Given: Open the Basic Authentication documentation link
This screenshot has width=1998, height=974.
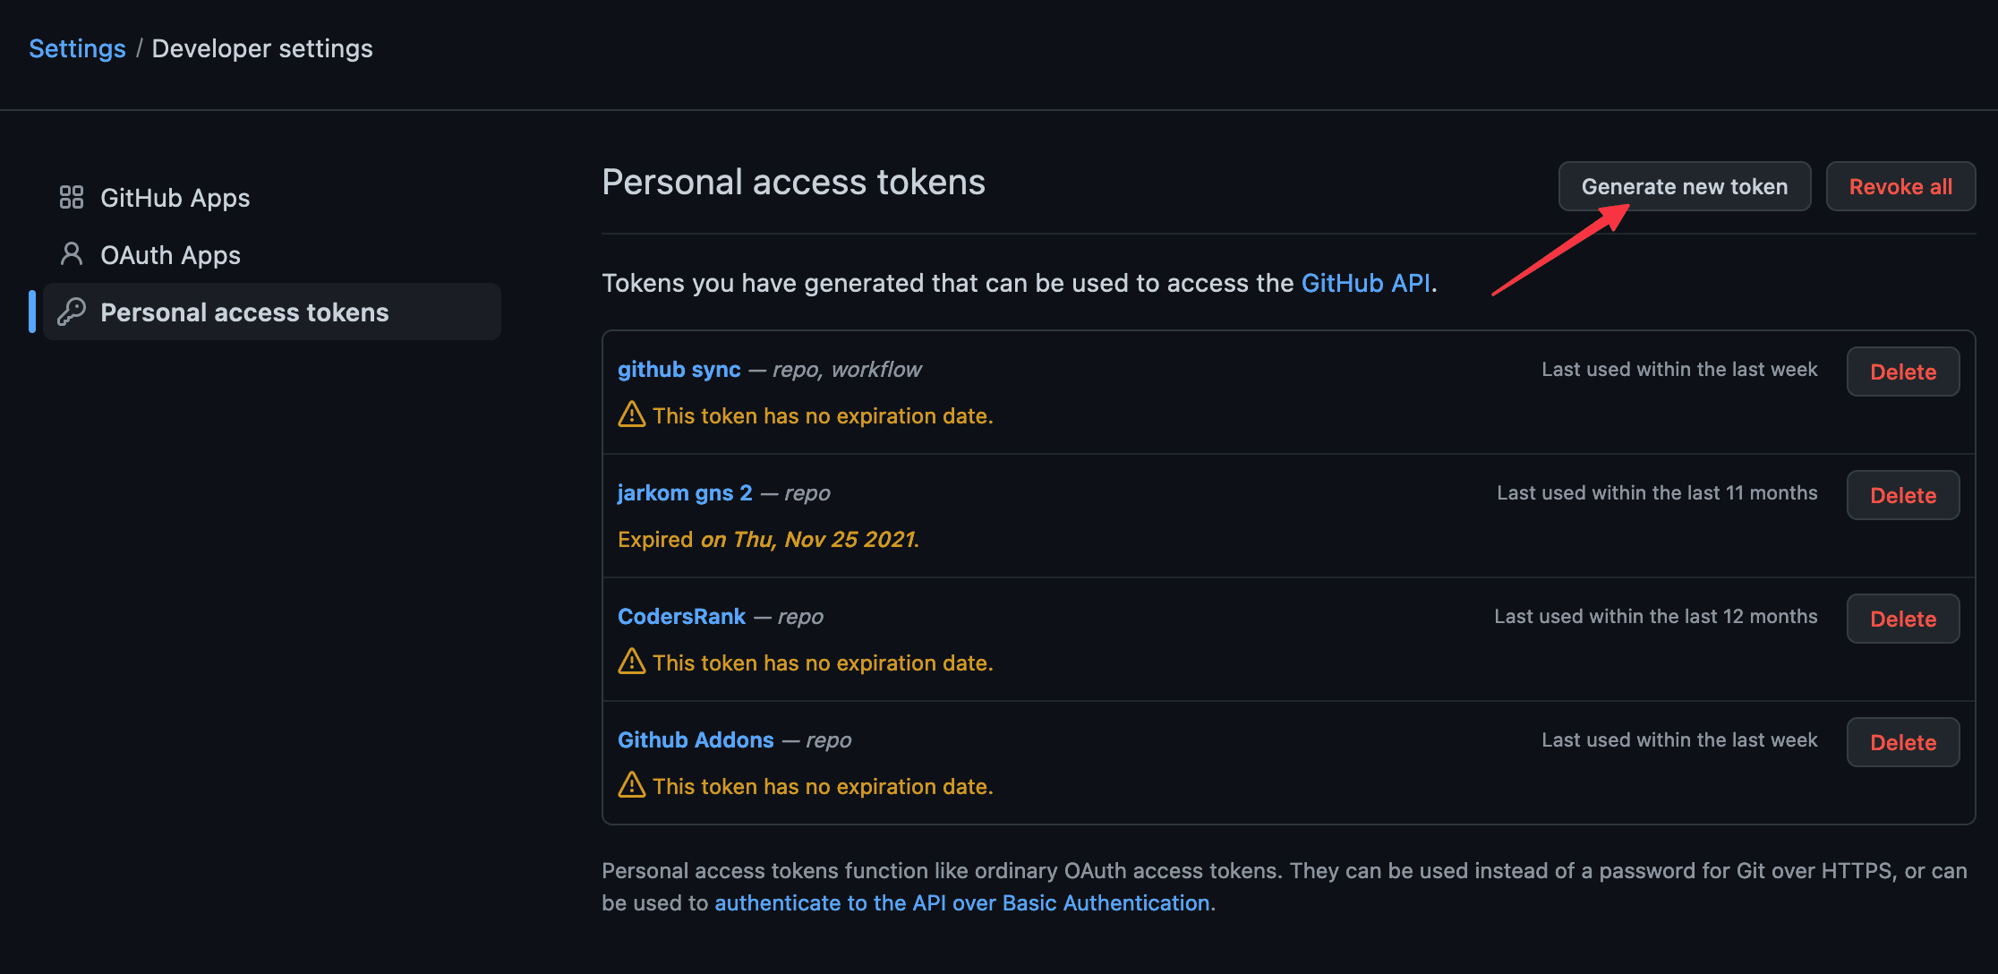Looking at the screenshot, I should (x=962, y=903).
